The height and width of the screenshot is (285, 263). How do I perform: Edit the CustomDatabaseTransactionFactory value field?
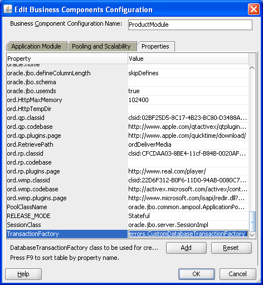(188, 234)
